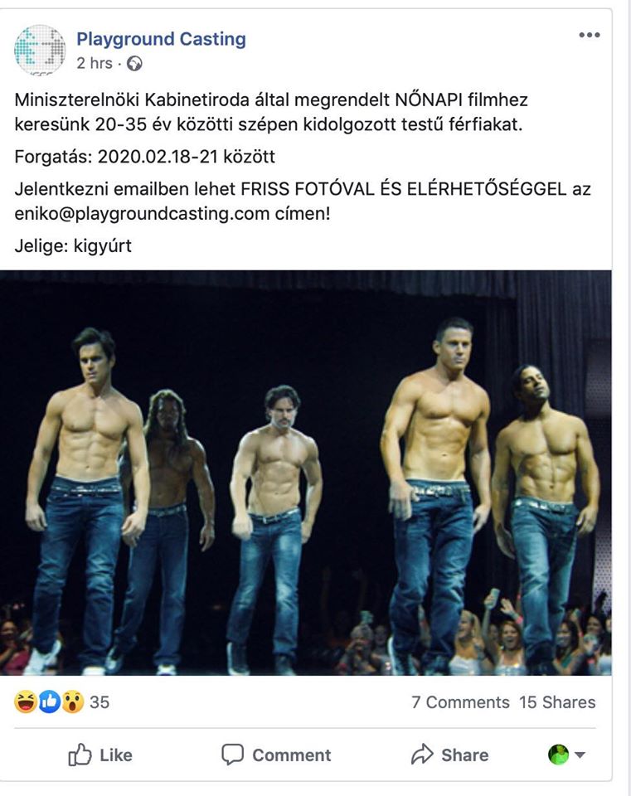Viewport: 631px width, 796px height.
Task: Like the casting post
Action: [x=100, y=755]
